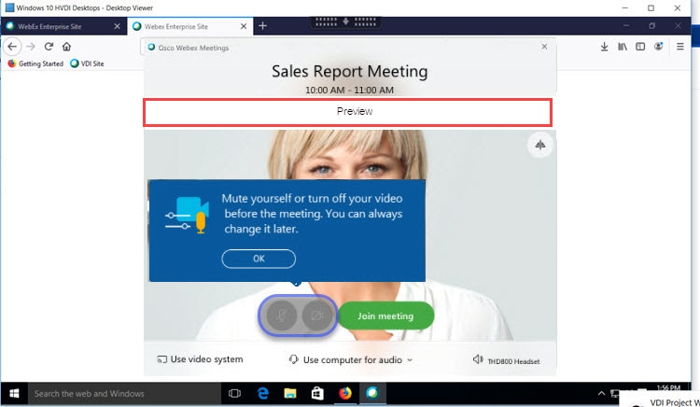Viewport: 700px width, 407px height.
Task: Close the Cisco Webex Meetings dialog
Action: (x=544, y=47)
